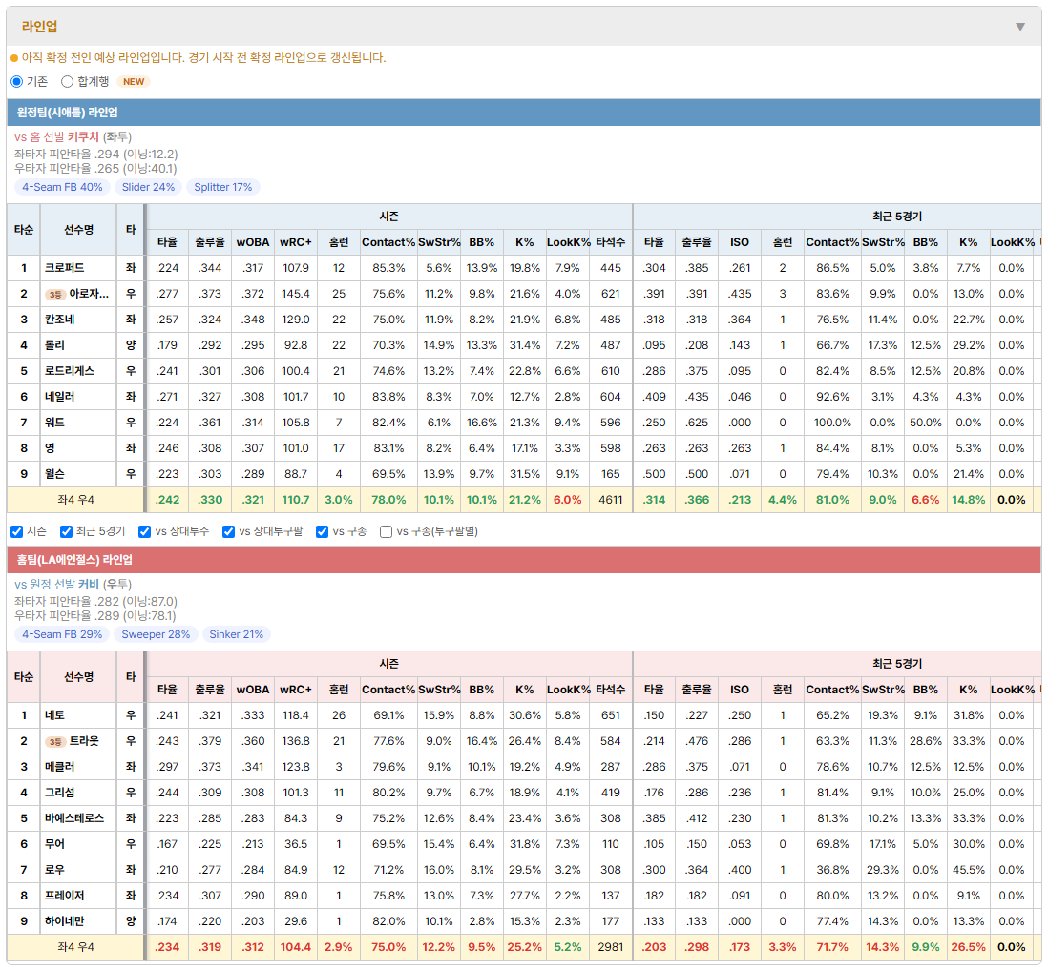Click player name 크로퍼드
This screenshot has width=1048, height=971.
(x=64, y=268)
